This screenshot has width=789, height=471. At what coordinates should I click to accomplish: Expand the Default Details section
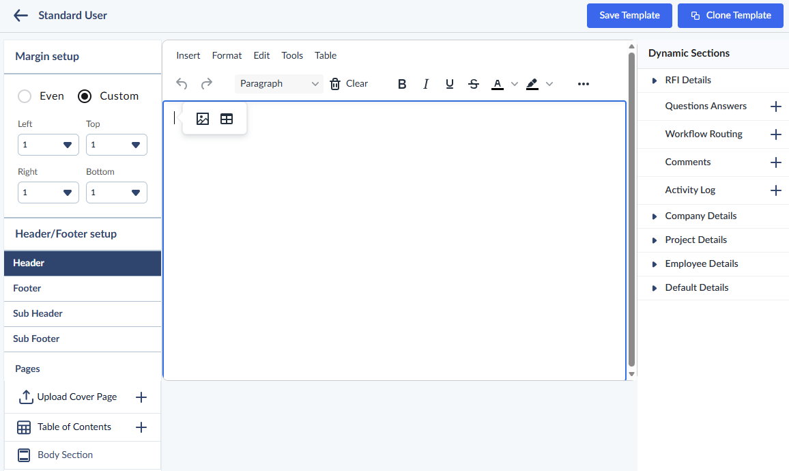[x=654, y=288]
